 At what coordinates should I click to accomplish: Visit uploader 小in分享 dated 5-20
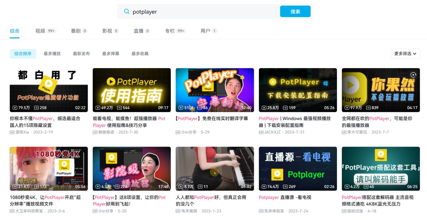coord(105,211)
